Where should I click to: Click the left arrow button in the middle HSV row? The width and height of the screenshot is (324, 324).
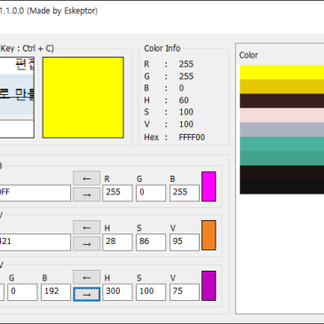click(86, 227)
